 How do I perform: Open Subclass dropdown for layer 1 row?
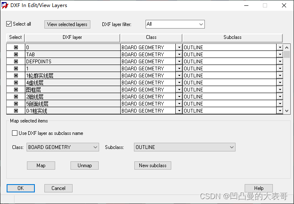coord(280,69)
